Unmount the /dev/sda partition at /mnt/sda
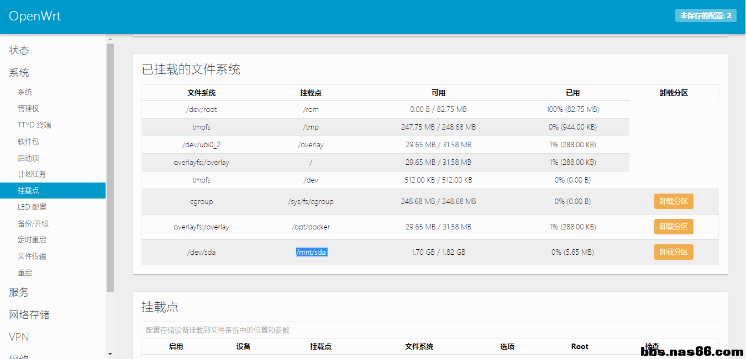The height and width of the screenshot is (359, 746). pos(673,252)
